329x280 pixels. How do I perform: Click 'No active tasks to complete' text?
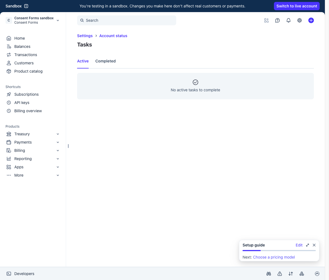[195, 90]
